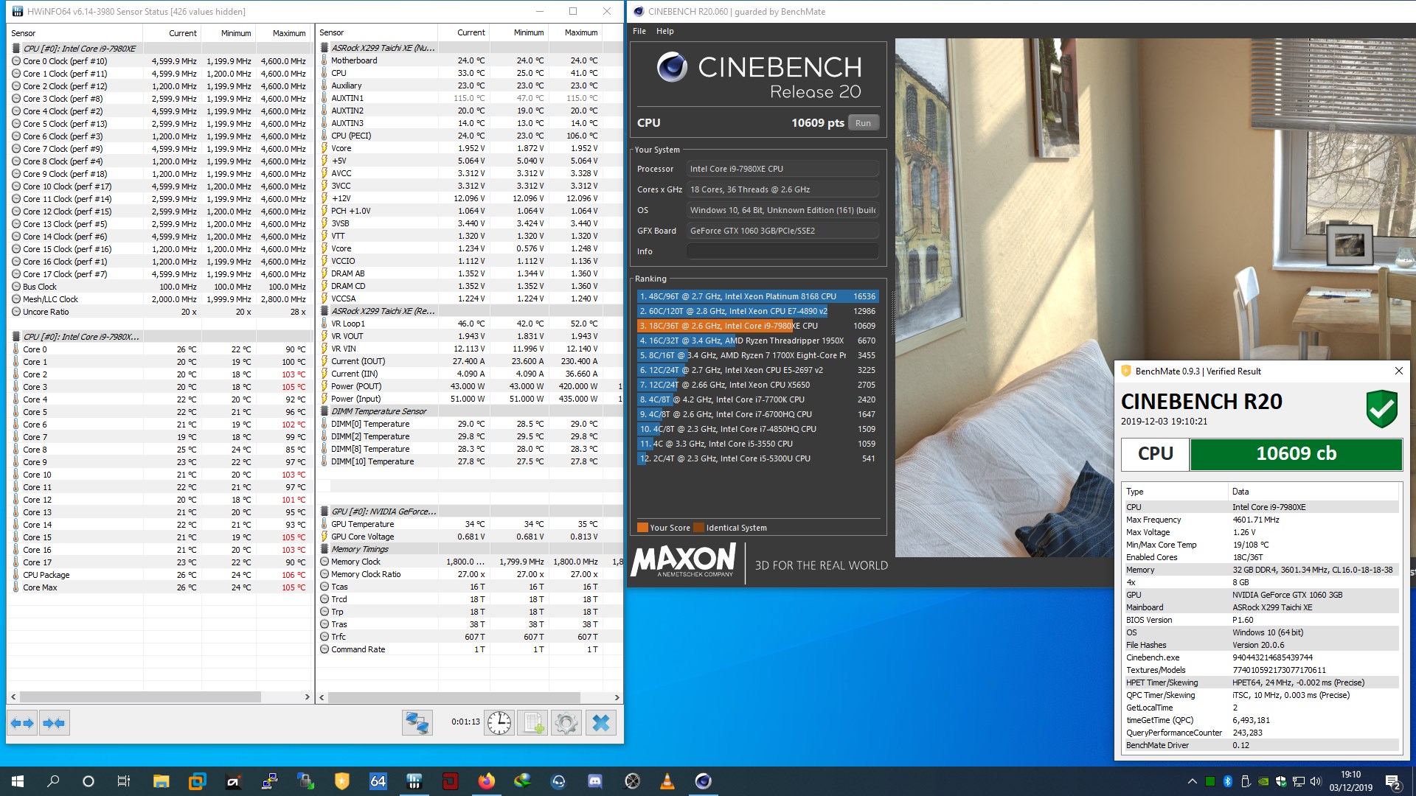Click the green 10609 cb score
Viewport: 1416px width, 796px height.
[1296, 454]
